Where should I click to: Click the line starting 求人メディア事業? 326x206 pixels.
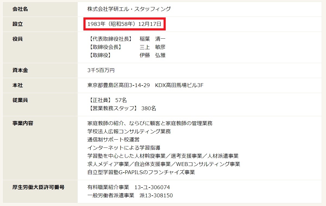164,164
